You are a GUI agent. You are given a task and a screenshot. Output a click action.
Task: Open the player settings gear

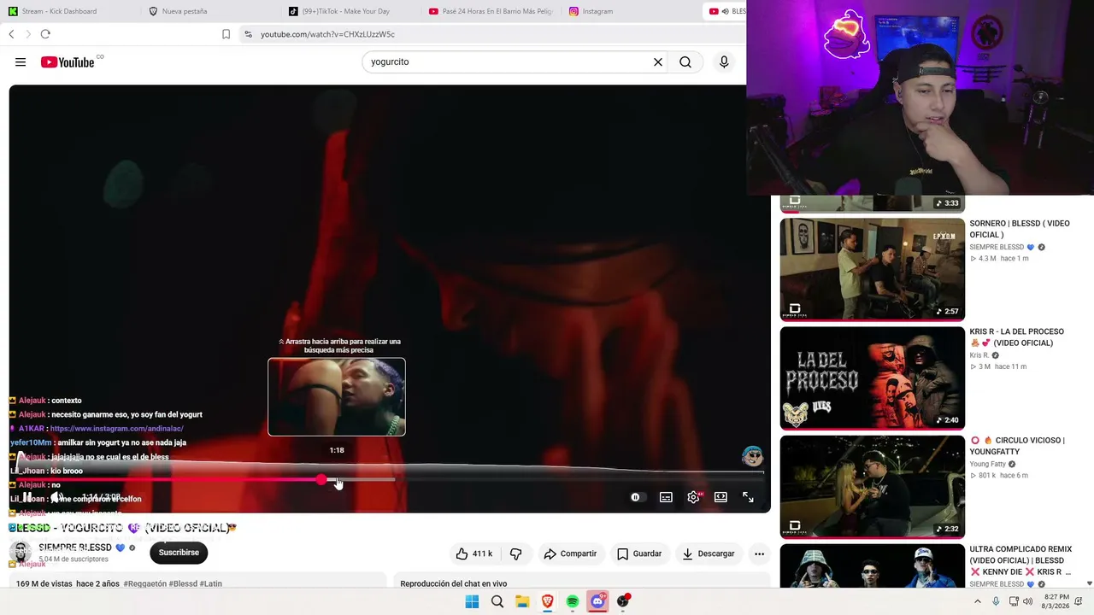[693, 497]
